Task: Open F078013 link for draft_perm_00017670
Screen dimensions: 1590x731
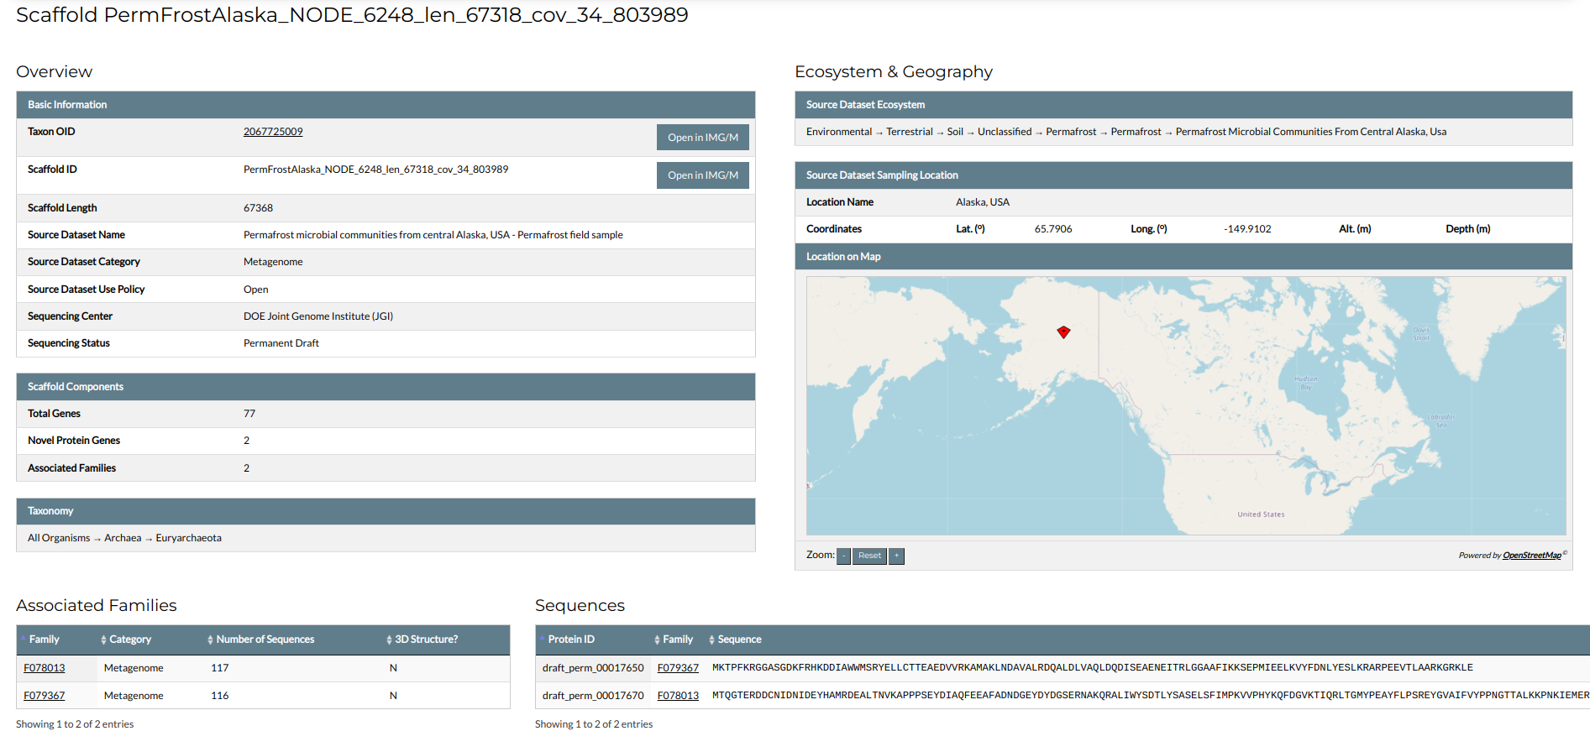Action: pyautogui.click(x=678, y=696)
